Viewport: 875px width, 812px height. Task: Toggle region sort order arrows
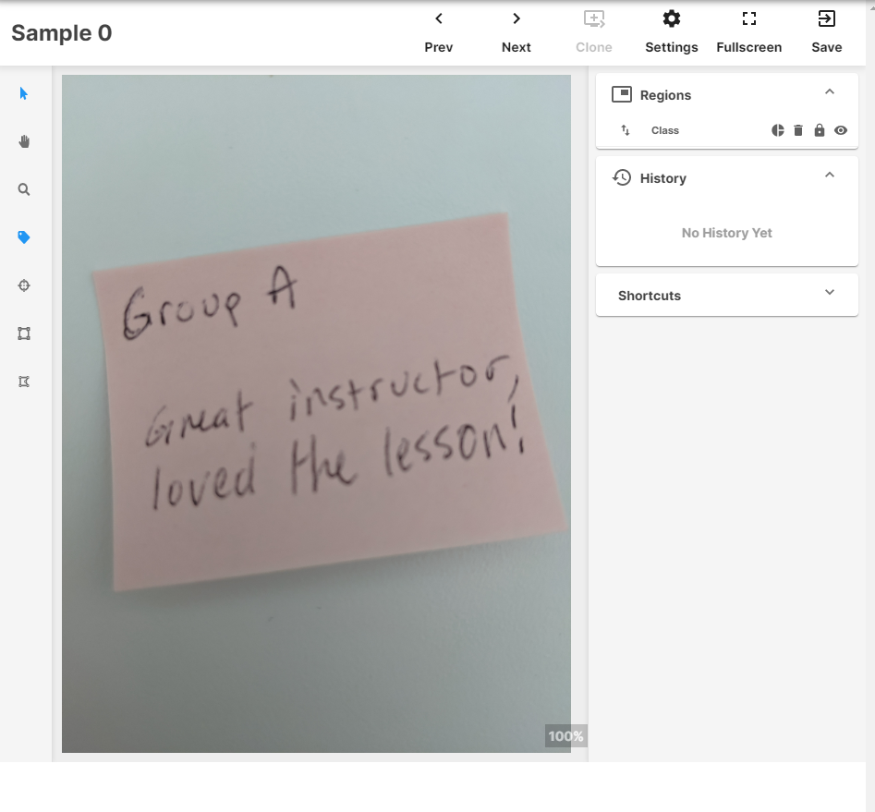click(625, 130)
